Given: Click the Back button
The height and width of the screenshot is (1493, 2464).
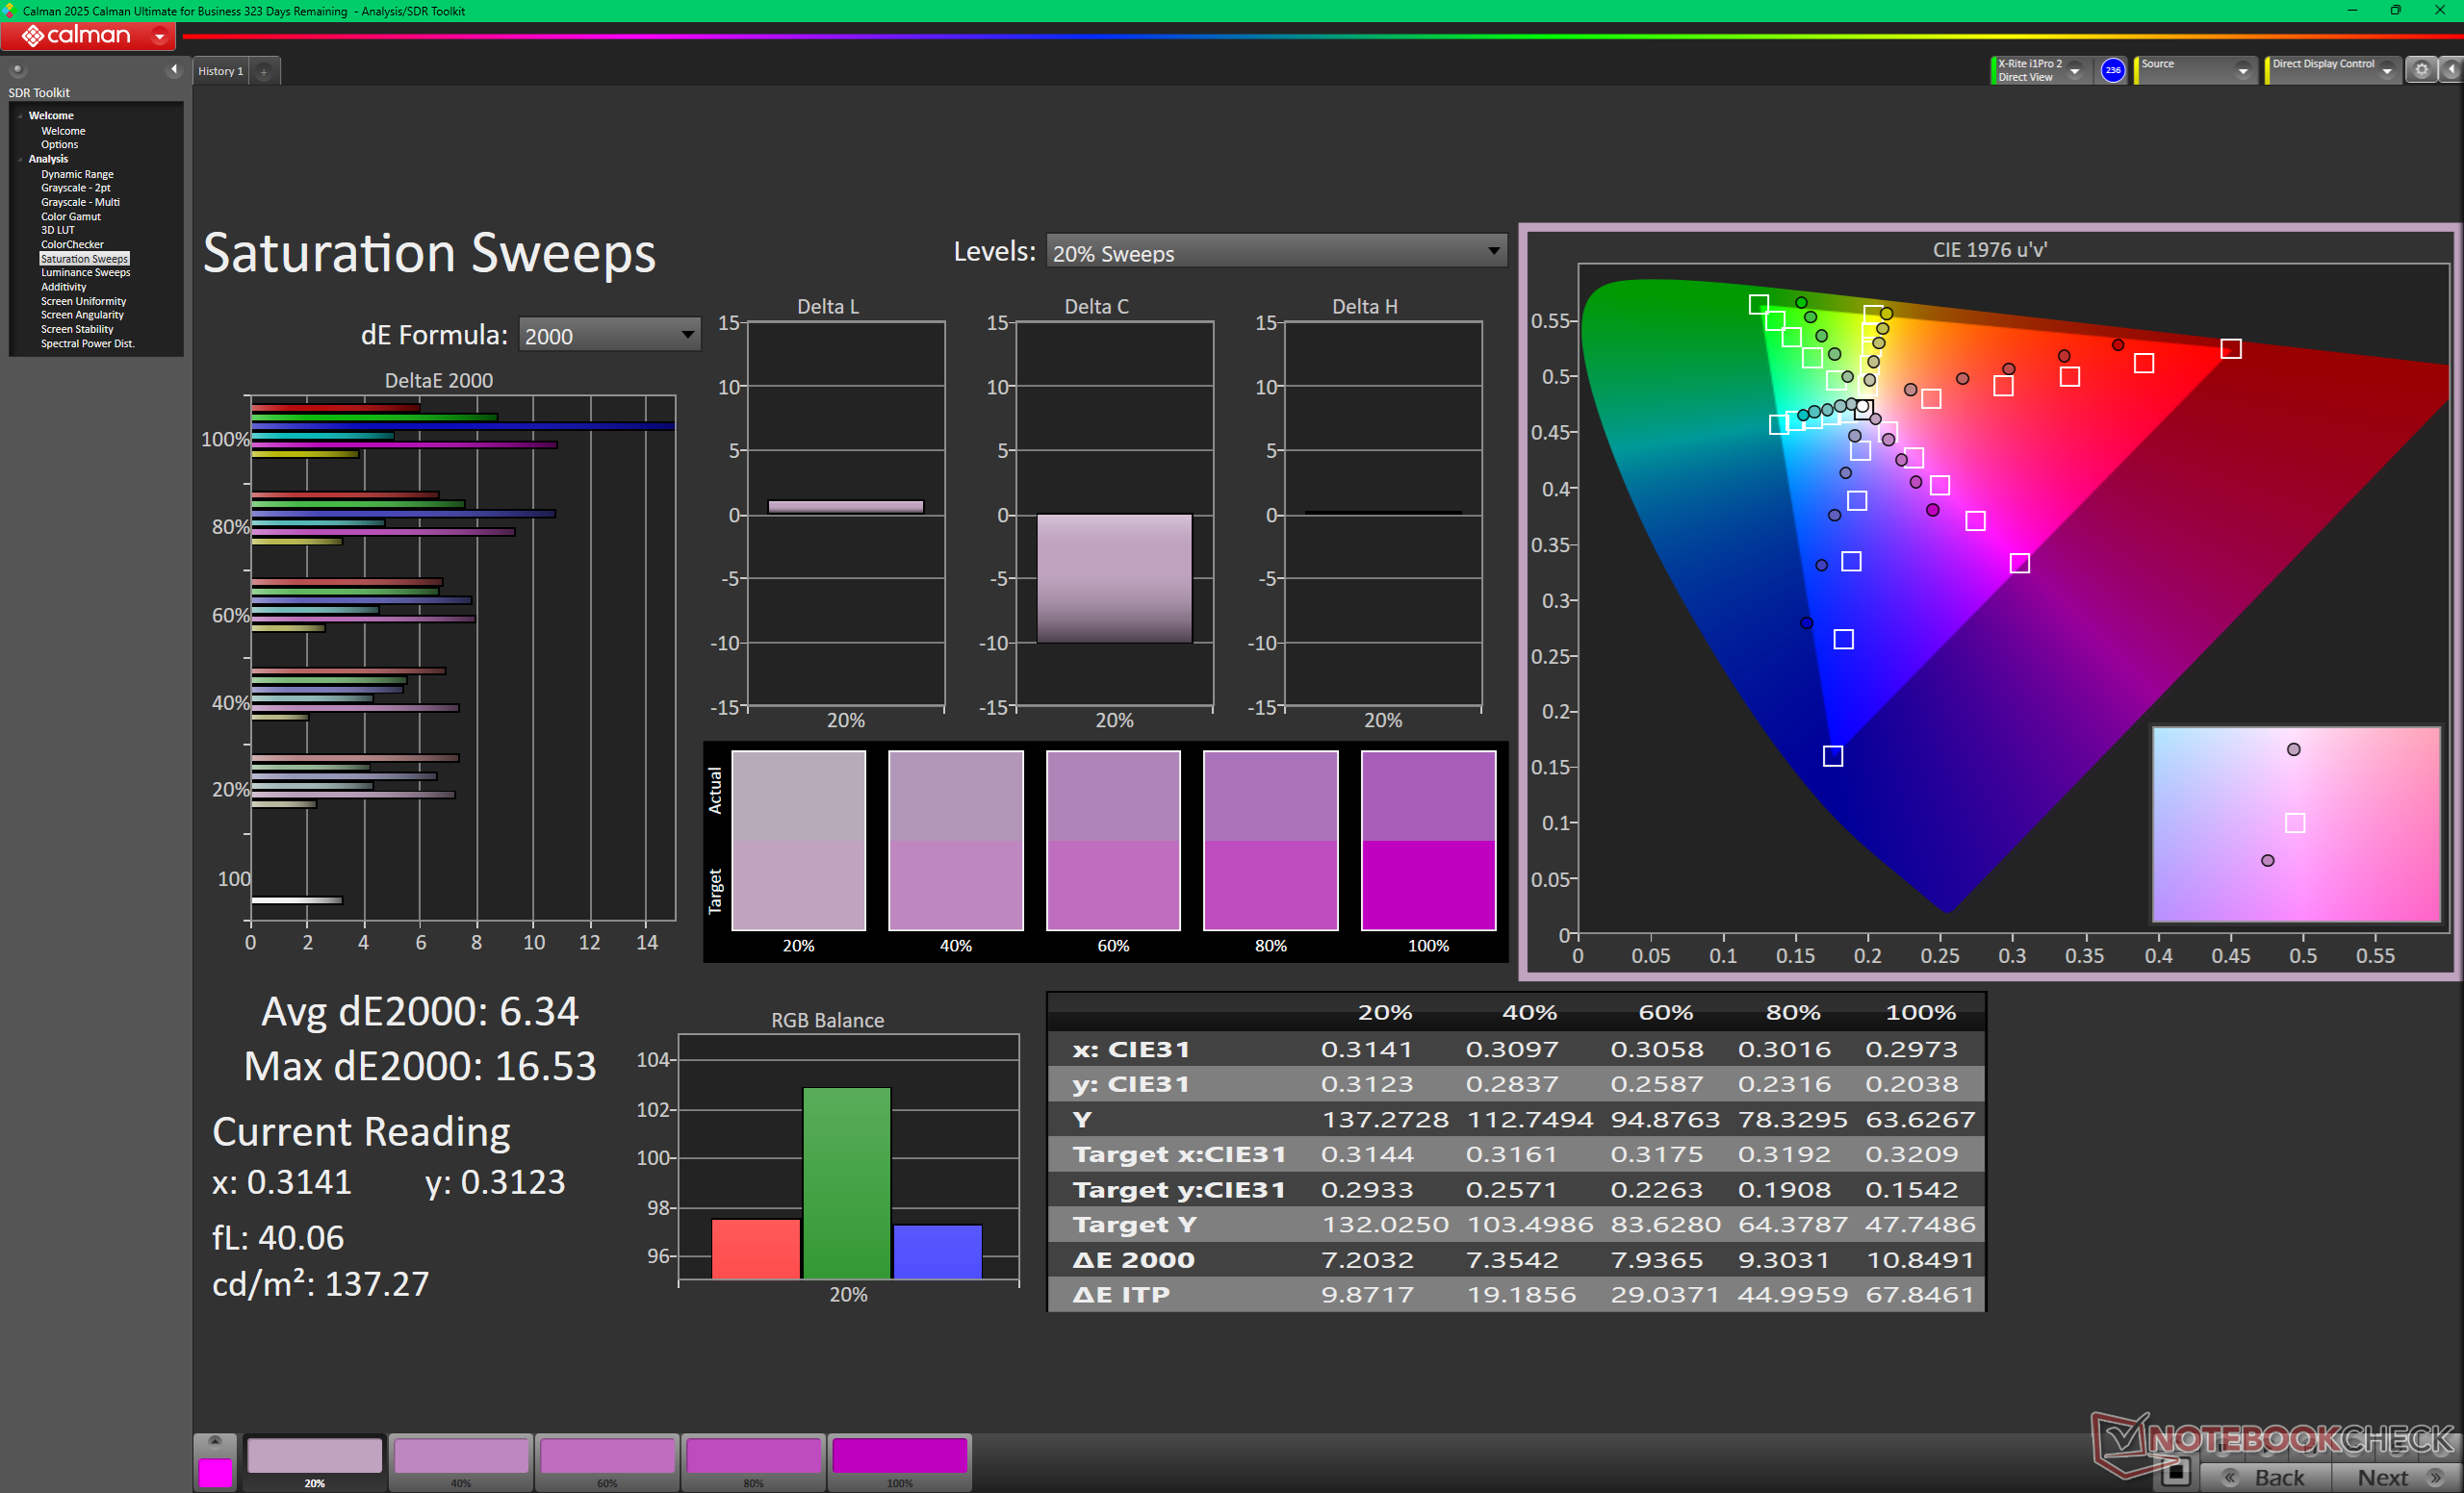Looking at the screenshot, I should pos(2267,1476).
